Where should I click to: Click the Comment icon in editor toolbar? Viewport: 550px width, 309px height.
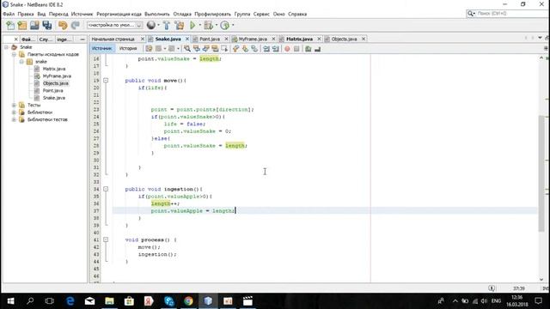coord(309,49)
